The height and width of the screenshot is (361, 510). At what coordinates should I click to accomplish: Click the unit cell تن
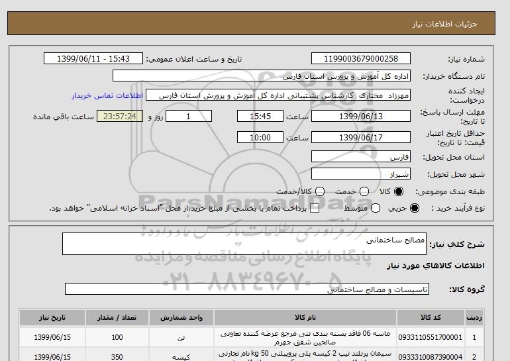(181, 338)
